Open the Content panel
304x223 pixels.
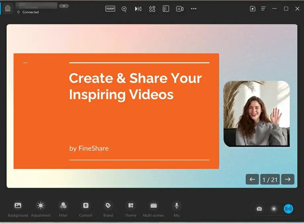tap(85, 208)
